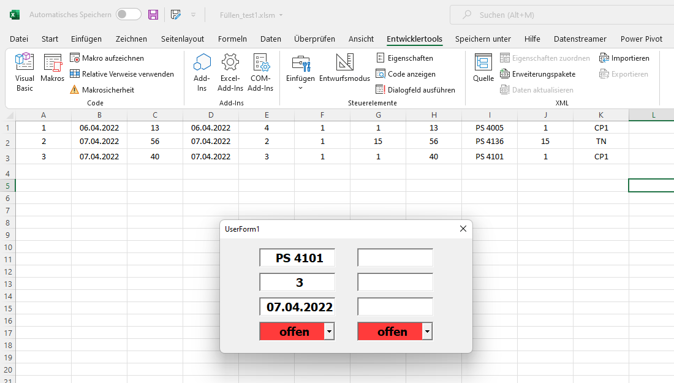Screen dimensions: 674x383
Task: Open the Seitenlayout tab
Action: [x=183, y=39]
